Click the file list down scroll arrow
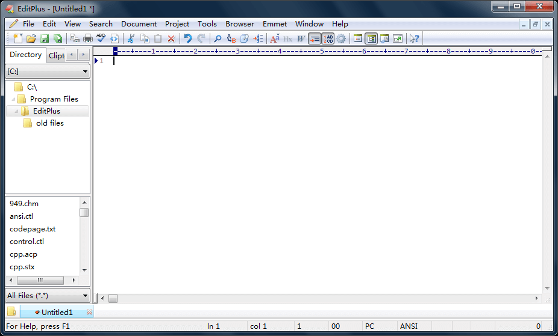Screen dimensions: 558x336 tap(84, 270)
